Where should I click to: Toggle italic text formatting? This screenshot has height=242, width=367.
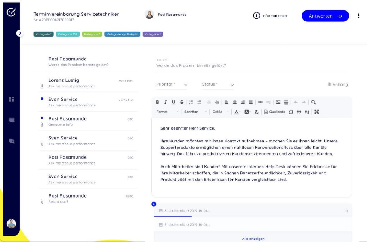pyautogui.click(x=165, y=103)
